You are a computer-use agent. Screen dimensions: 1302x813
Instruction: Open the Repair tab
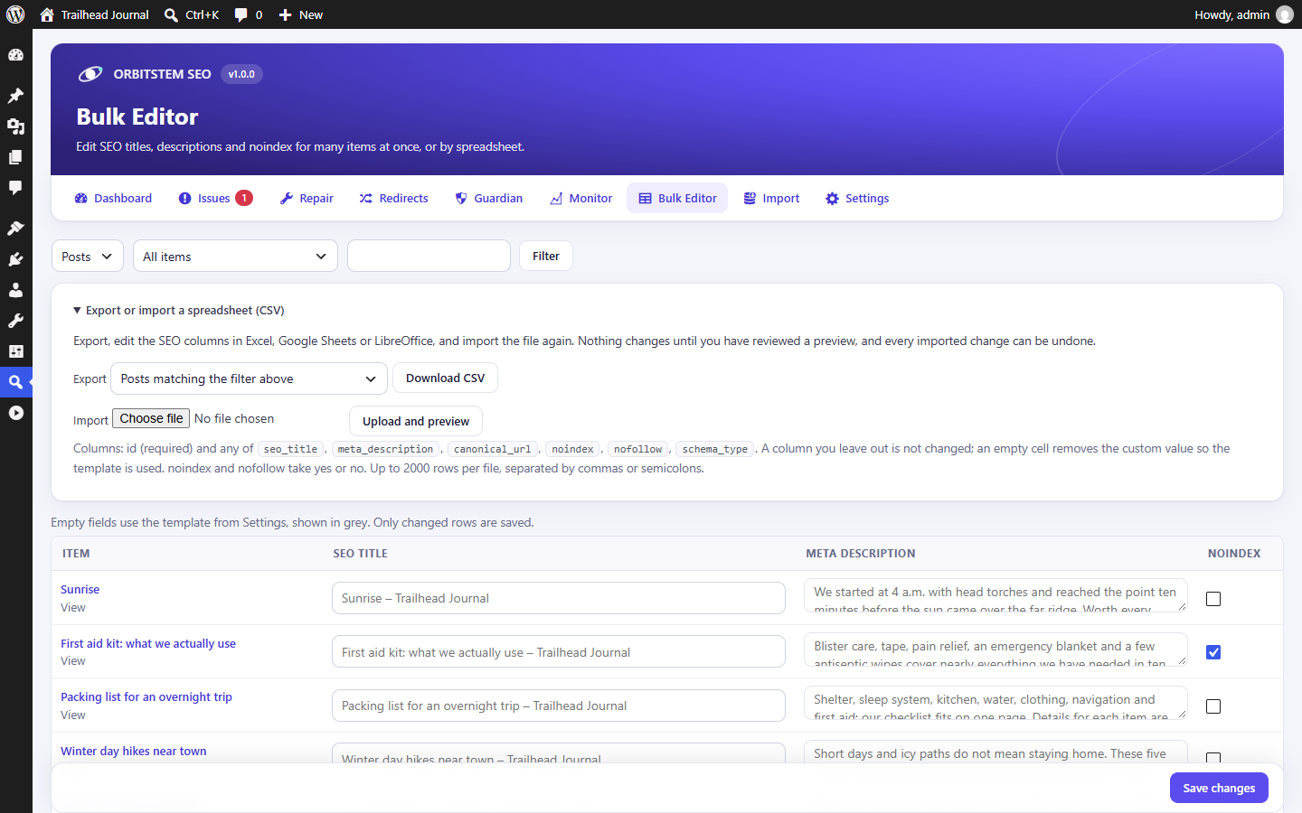[307, 198]
